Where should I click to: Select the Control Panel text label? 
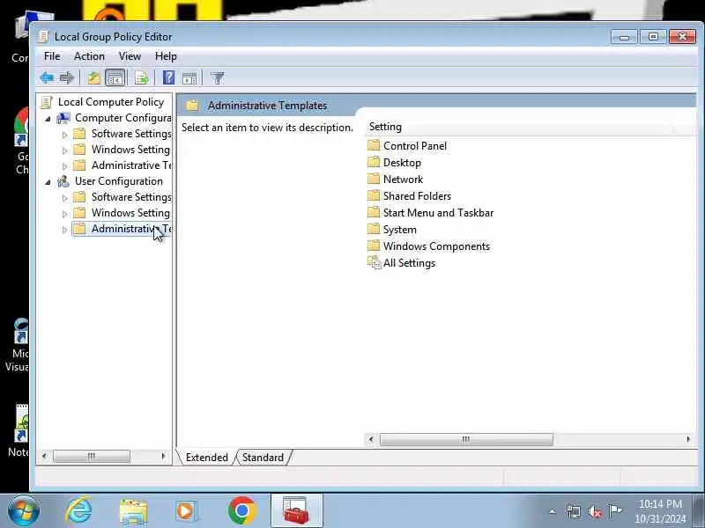(x=414, y=146)
